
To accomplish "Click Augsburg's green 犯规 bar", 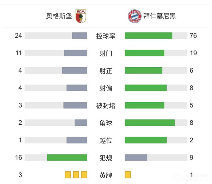I will click(x=67, y=157).
